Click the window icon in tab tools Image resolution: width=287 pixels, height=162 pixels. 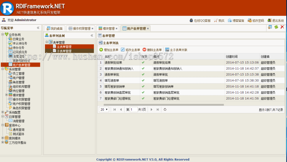pos(270,27)
